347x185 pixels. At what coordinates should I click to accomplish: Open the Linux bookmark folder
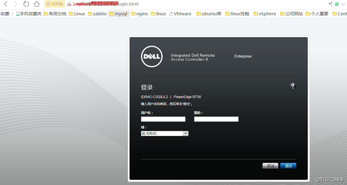click(77, 14)
